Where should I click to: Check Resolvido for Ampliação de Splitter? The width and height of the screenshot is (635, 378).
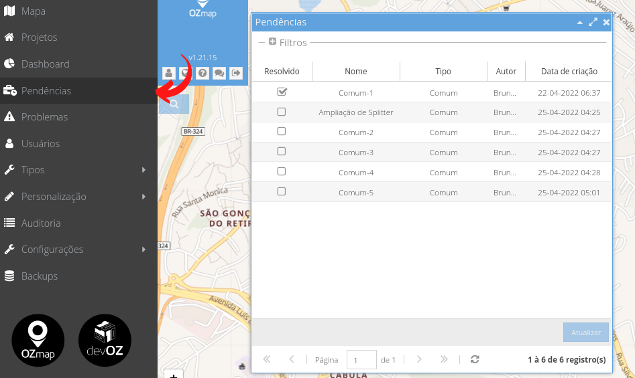282,112
